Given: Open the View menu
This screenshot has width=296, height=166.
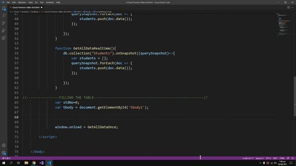Looking at the screenshot, I should (x=31, y=2).
